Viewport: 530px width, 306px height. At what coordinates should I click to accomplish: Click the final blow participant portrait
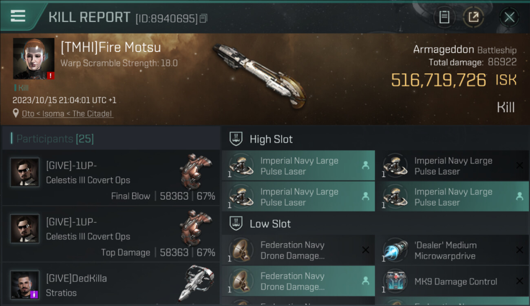[25, 172]
